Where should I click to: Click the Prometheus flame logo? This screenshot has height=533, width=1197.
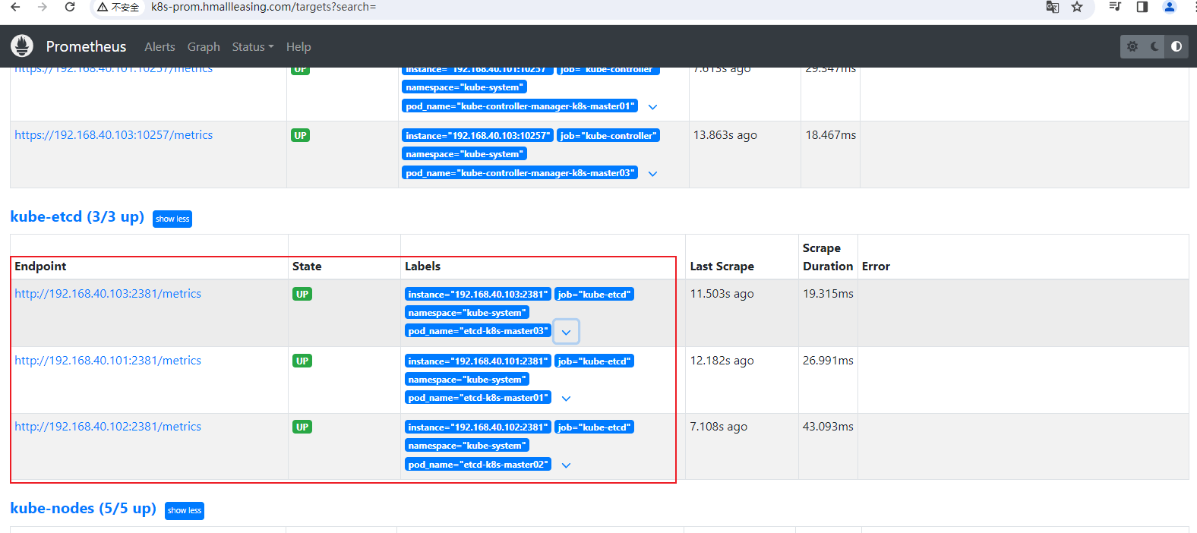[22, 46]
